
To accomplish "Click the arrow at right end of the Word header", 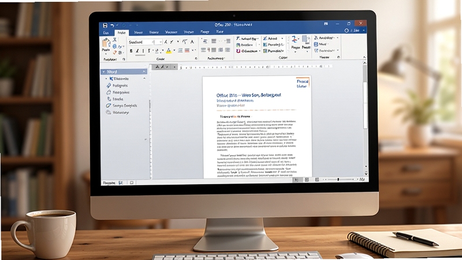I will click(x=144, y=72).
